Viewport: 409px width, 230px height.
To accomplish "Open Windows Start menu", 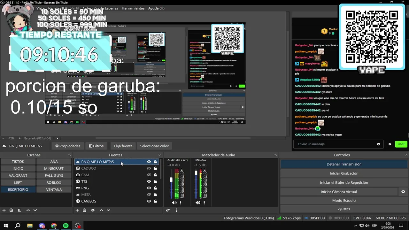I will click(x=5, y=226).
